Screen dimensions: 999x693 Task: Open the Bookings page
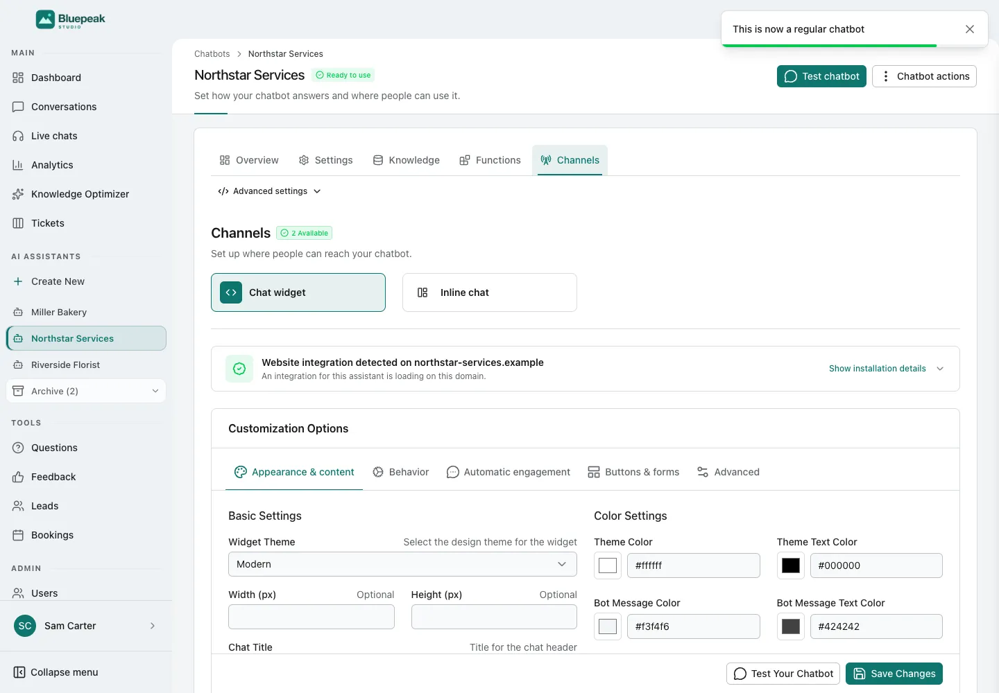click(x=86, y=535)
